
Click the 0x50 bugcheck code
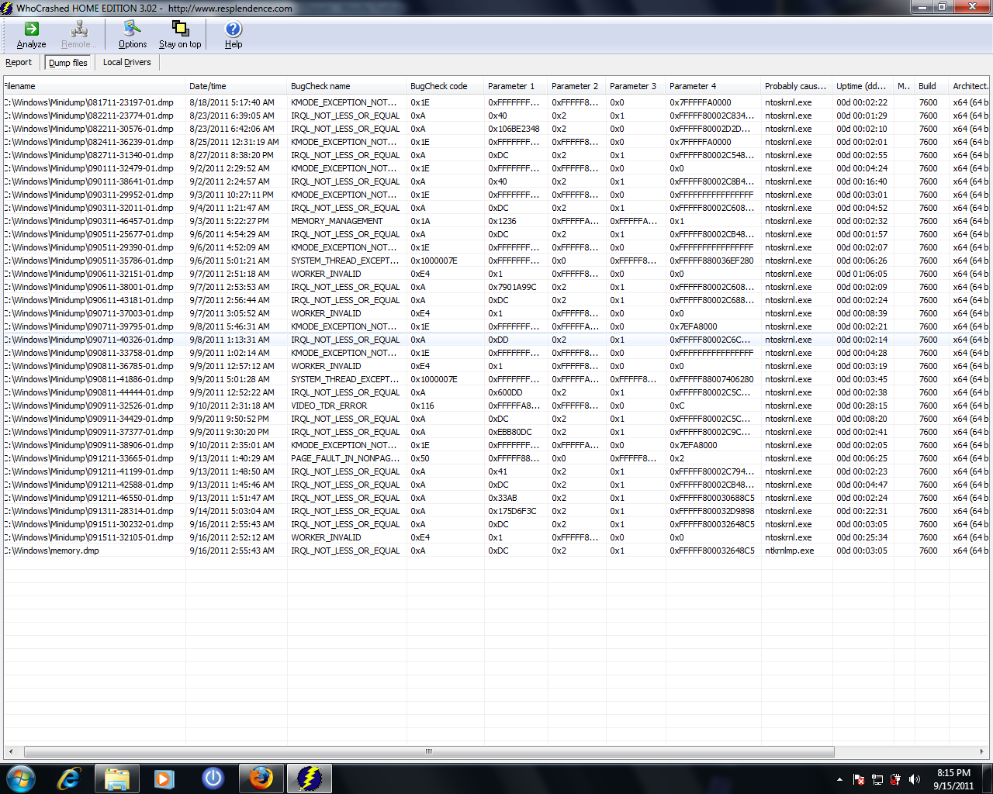click(x=420, y=458)
